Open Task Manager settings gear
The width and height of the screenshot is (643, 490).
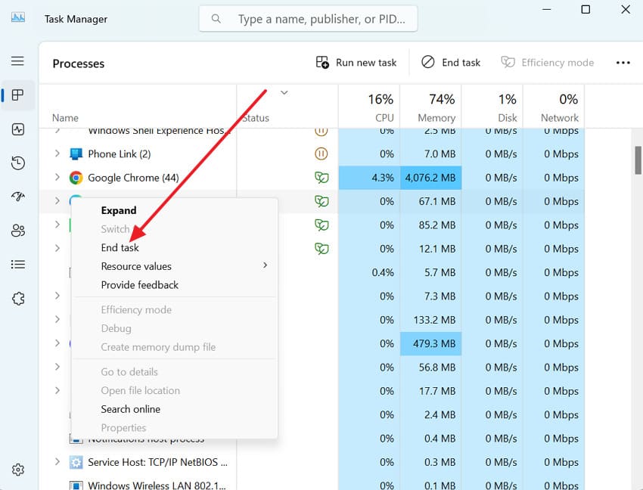pos(18,470)
